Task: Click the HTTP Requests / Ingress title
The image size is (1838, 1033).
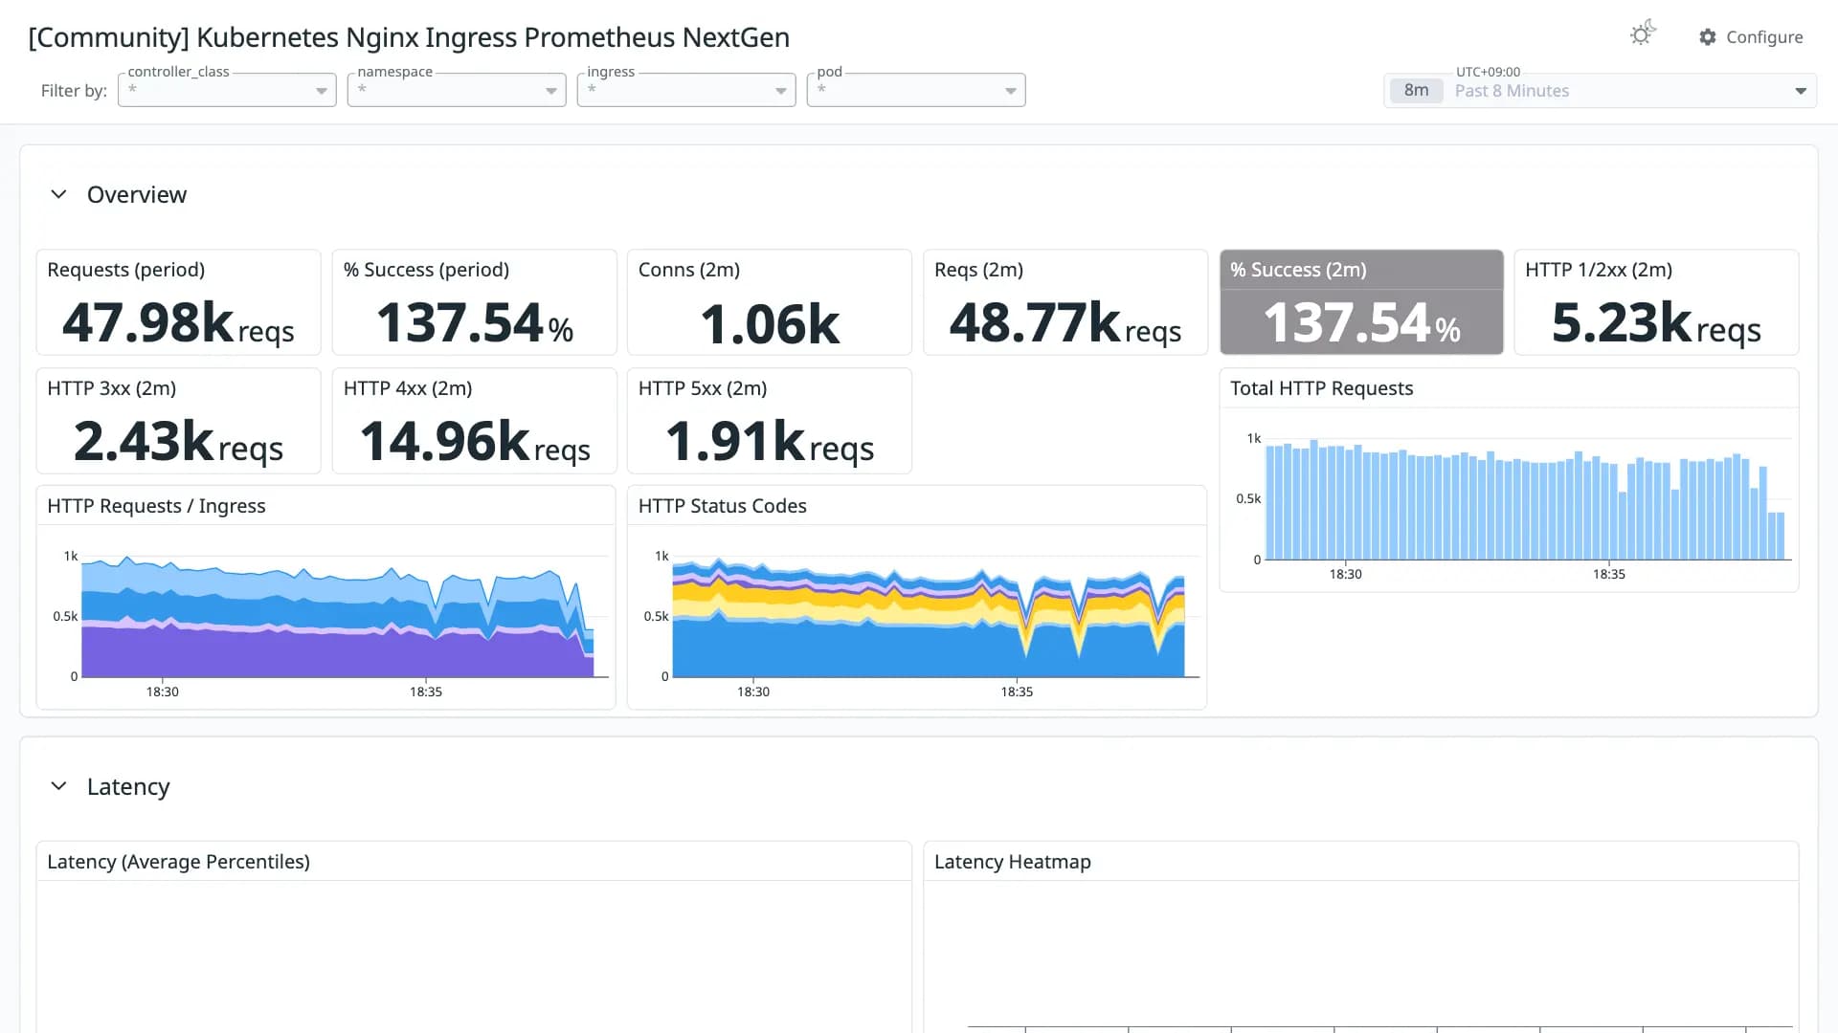Action: (156, 506)
